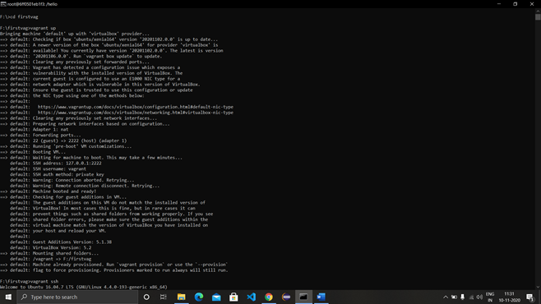This screenshot has height=304, width=541.
Task: Click the terminal scrollbar down arrow
Action: tap(538, 287)
